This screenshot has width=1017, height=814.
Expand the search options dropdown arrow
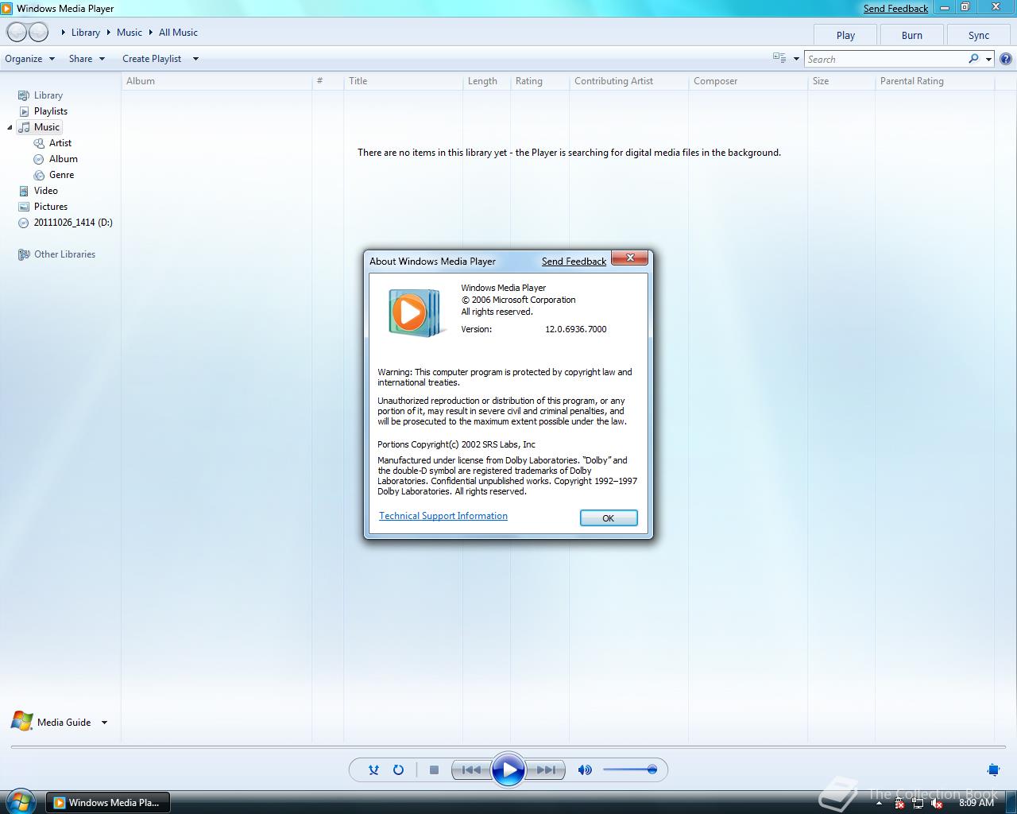click(x=988, y=59)
